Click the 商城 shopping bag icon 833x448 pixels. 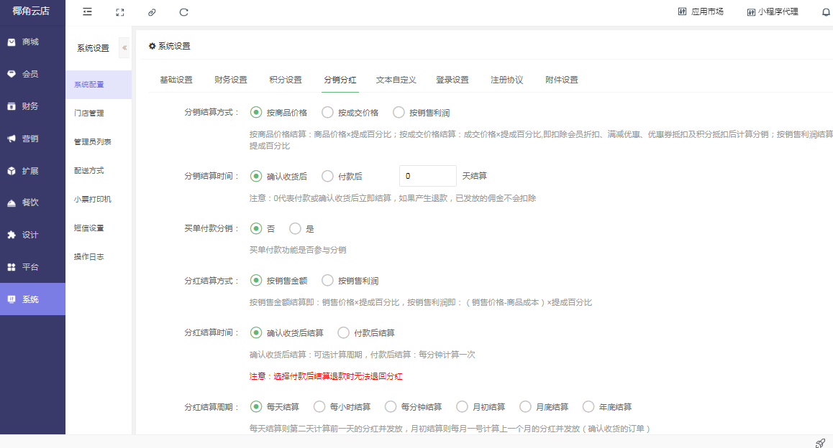point(12,42)
